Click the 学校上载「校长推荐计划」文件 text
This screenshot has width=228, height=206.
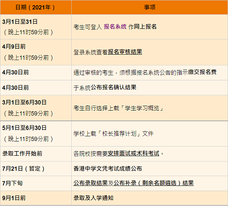[113, 134]
